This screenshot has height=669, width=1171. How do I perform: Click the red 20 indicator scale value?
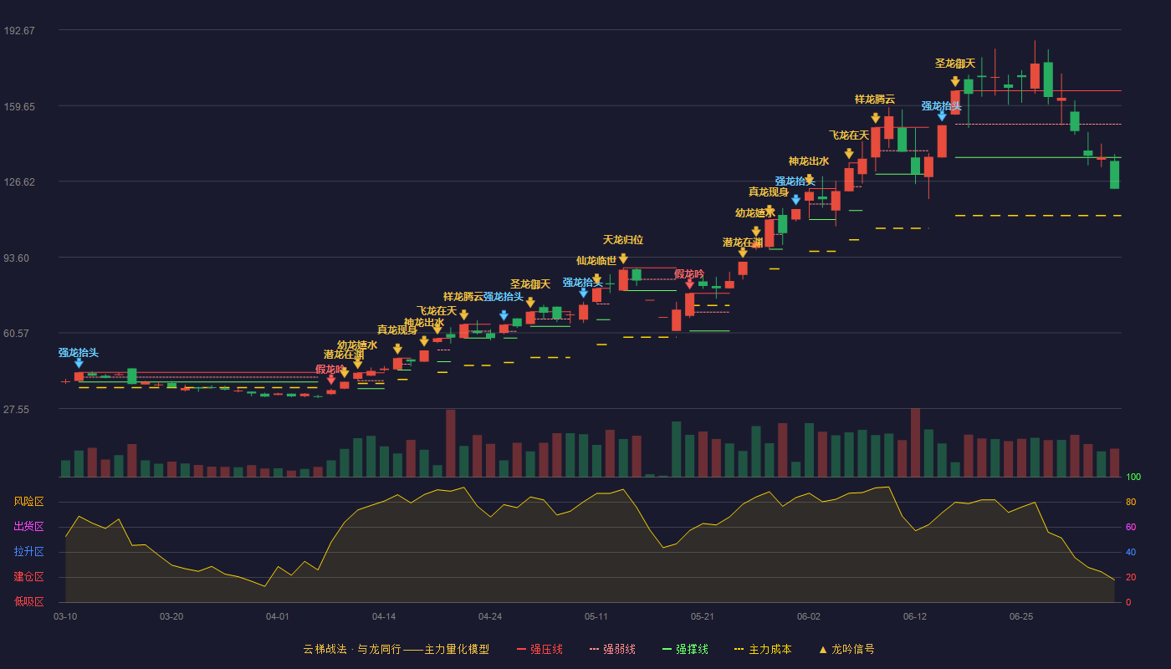(1131, 578)
